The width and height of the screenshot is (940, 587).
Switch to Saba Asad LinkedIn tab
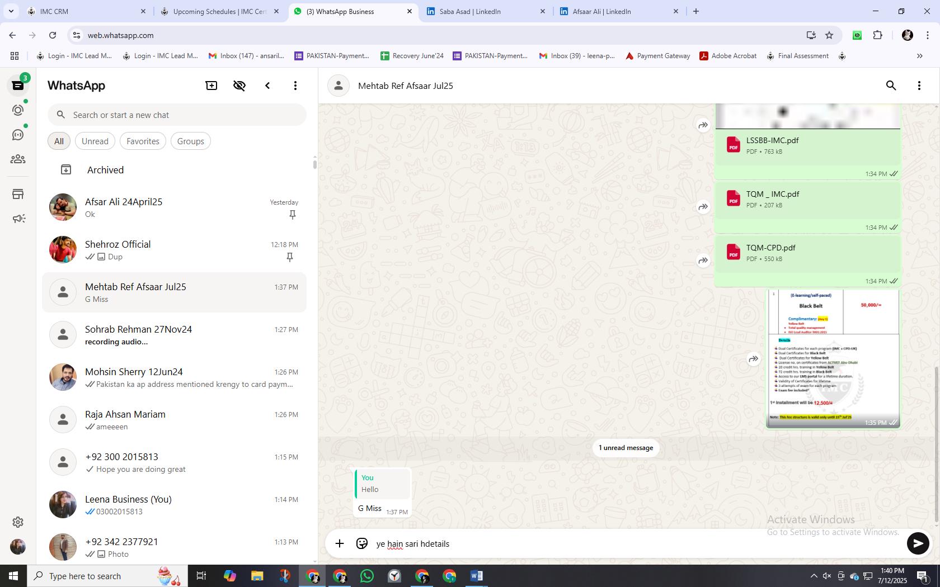(486, 11)
